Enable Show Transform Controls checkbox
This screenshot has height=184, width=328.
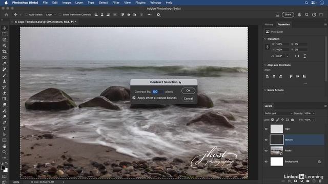[x=60, y=15]
